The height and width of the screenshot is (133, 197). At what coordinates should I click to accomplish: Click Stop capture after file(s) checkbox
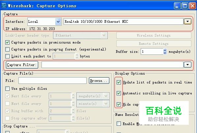pos(8,118)
